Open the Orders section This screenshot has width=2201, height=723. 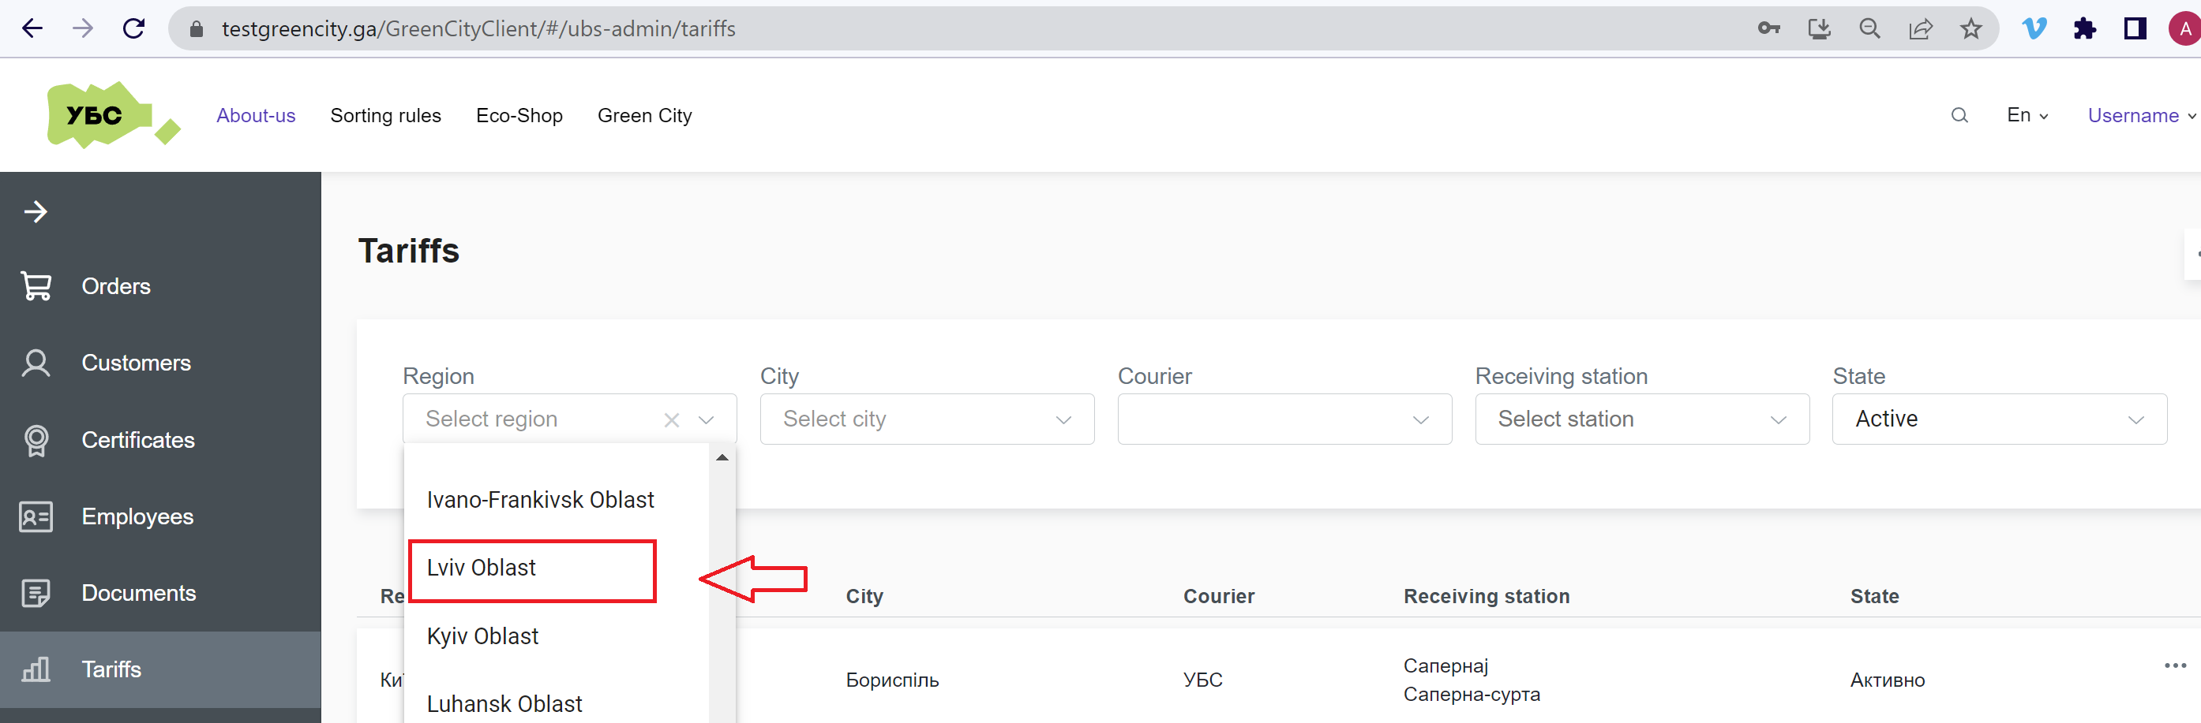coord(115,286)
